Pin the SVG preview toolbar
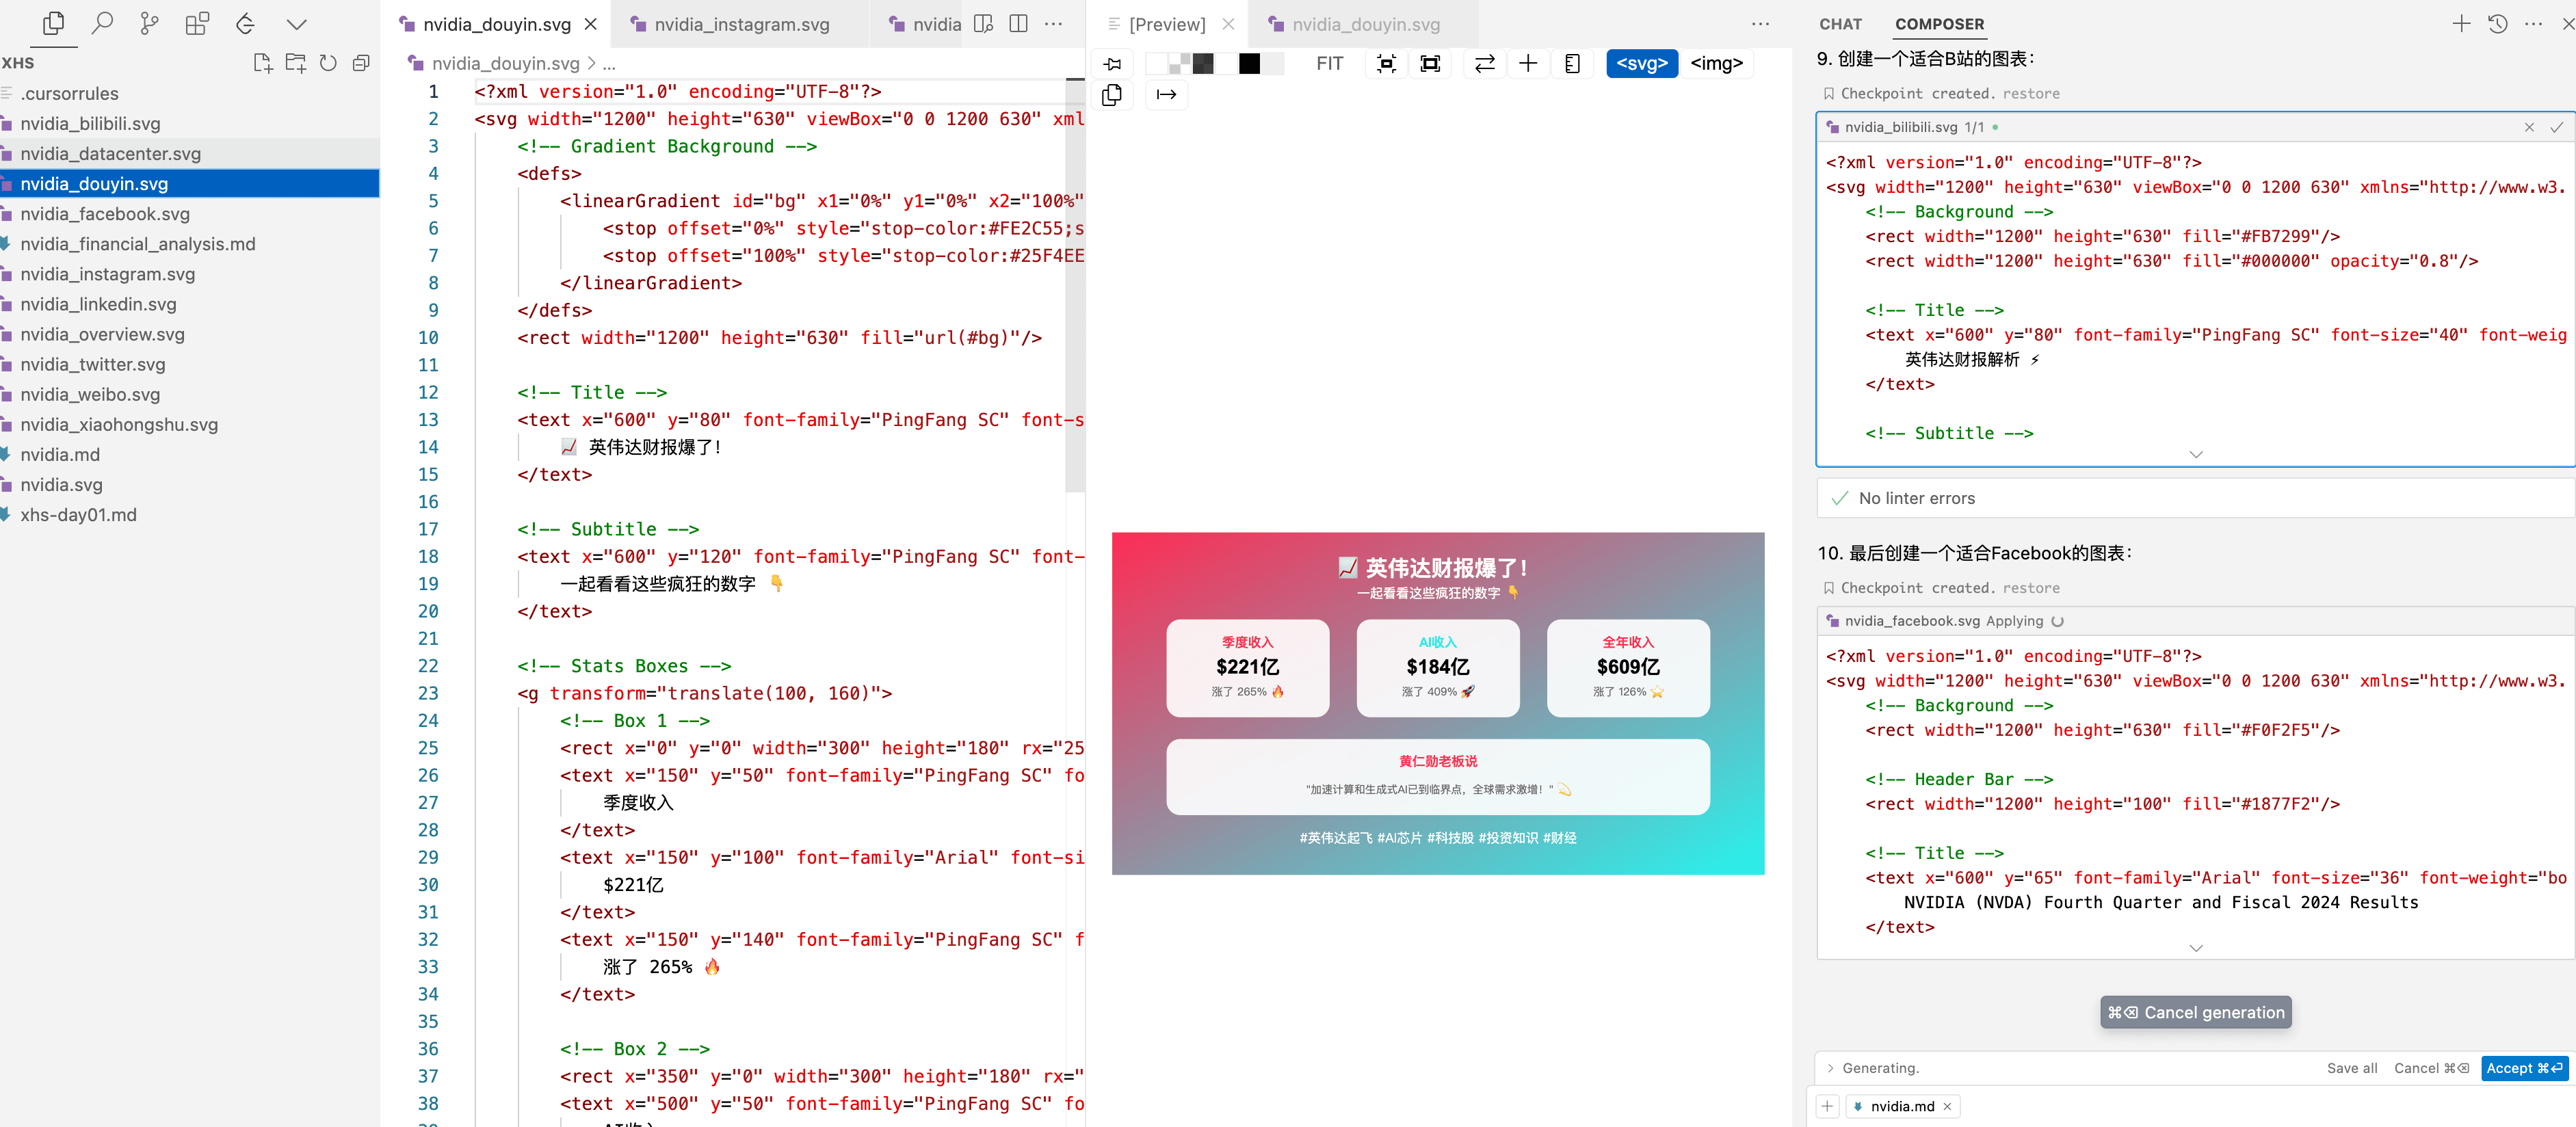Image resolution: width=2576 pixels, height=1127 pixels. [1113, 64]
